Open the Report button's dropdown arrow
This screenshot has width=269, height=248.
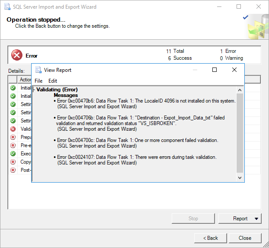point(256,219)
